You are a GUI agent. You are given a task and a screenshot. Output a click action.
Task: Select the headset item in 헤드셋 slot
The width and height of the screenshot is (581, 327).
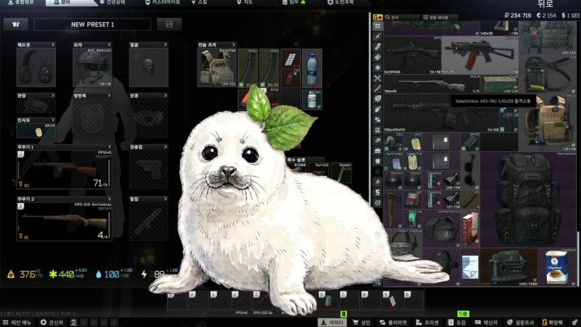36,67
